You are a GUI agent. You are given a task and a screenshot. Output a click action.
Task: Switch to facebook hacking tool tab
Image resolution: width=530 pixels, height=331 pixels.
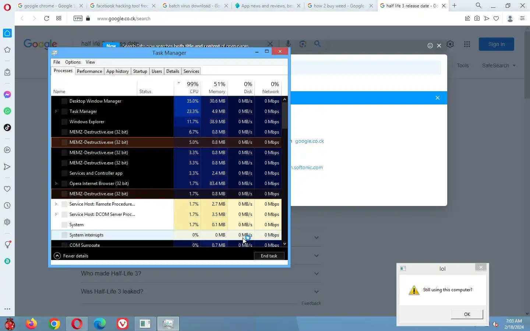[x=122, y=6]
